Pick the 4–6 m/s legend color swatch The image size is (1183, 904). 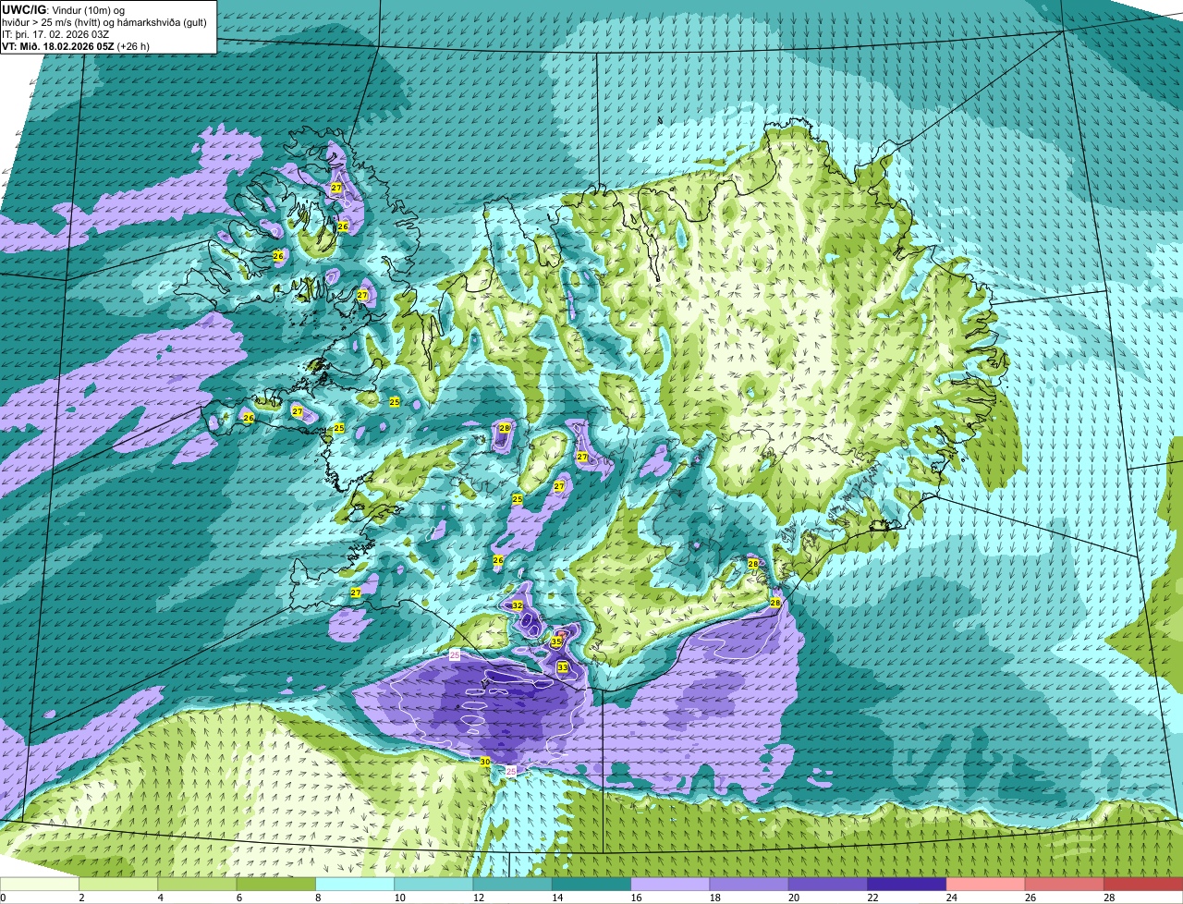point(197,885)
